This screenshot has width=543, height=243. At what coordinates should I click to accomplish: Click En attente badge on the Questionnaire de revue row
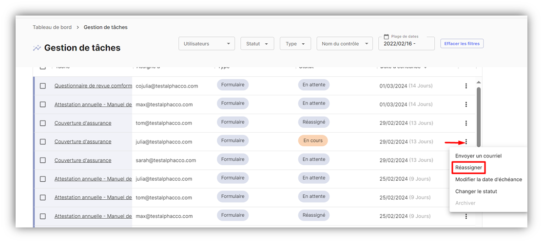(x=314, y=85)
